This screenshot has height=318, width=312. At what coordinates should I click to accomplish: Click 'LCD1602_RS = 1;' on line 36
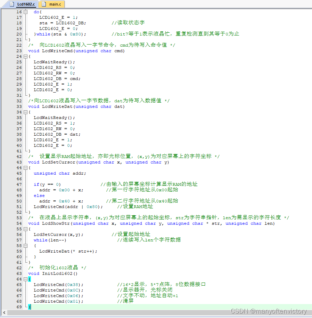pyautogui.click(x=54, y=123)
